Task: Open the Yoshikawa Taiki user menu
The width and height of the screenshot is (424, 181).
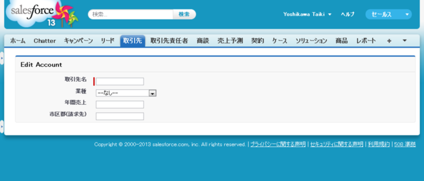Action: [x=307, y=14]
